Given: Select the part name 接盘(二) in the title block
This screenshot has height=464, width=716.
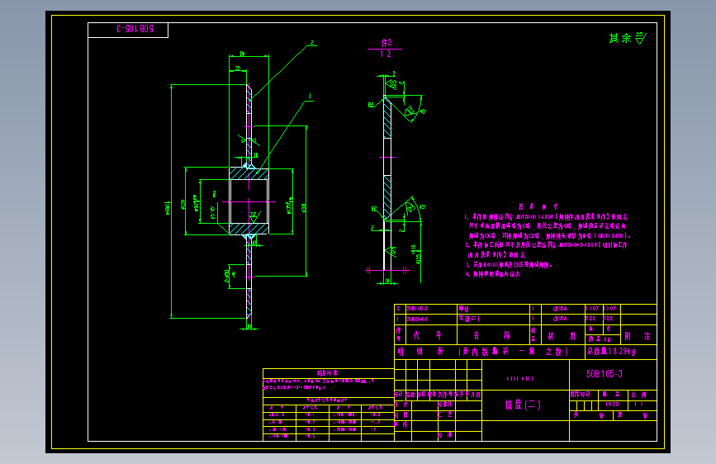Looking at the screenshot, I should [523, 405].
